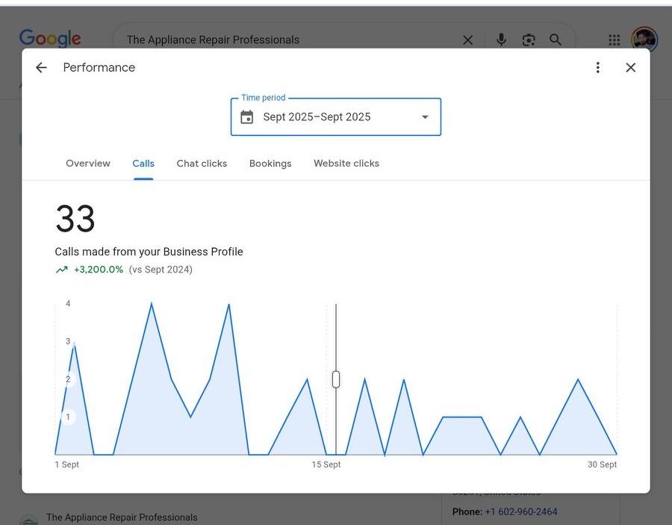Open the Chat clicks tab
This screenshot has height=525, width=672.
[202, 164]
